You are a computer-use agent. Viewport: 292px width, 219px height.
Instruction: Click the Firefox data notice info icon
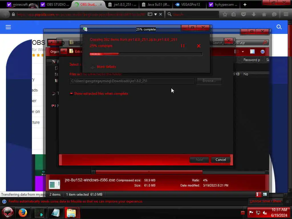pos(4,202)
